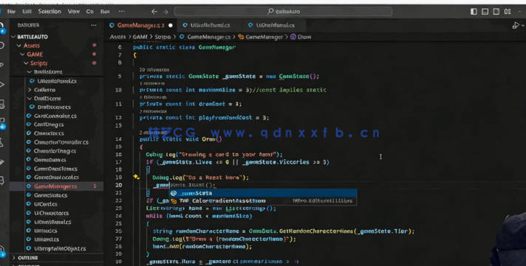The image size is (526, 266).
Task: Toggle the bottom panel layout icon
Action: [485, 11]
